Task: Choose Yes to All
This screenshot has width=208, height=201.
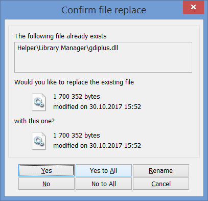Action: [104, 170]
